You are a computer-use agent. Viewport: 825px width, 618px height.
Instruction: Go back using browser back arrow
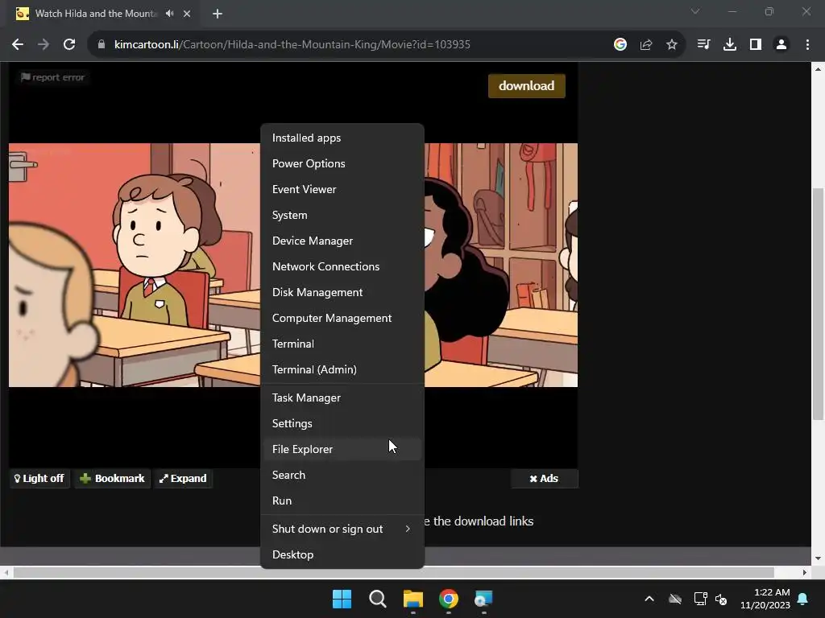[18, 45]
